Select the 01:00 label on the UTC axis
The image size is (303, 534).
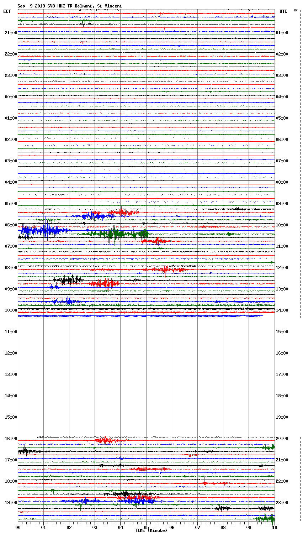(x=282, y=33)
